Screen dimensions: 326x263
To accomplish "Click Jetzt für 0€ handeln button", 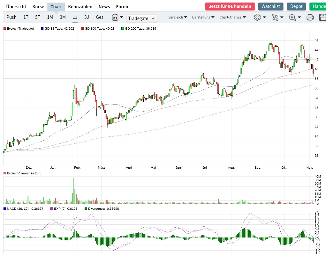I will pos(230,6).
